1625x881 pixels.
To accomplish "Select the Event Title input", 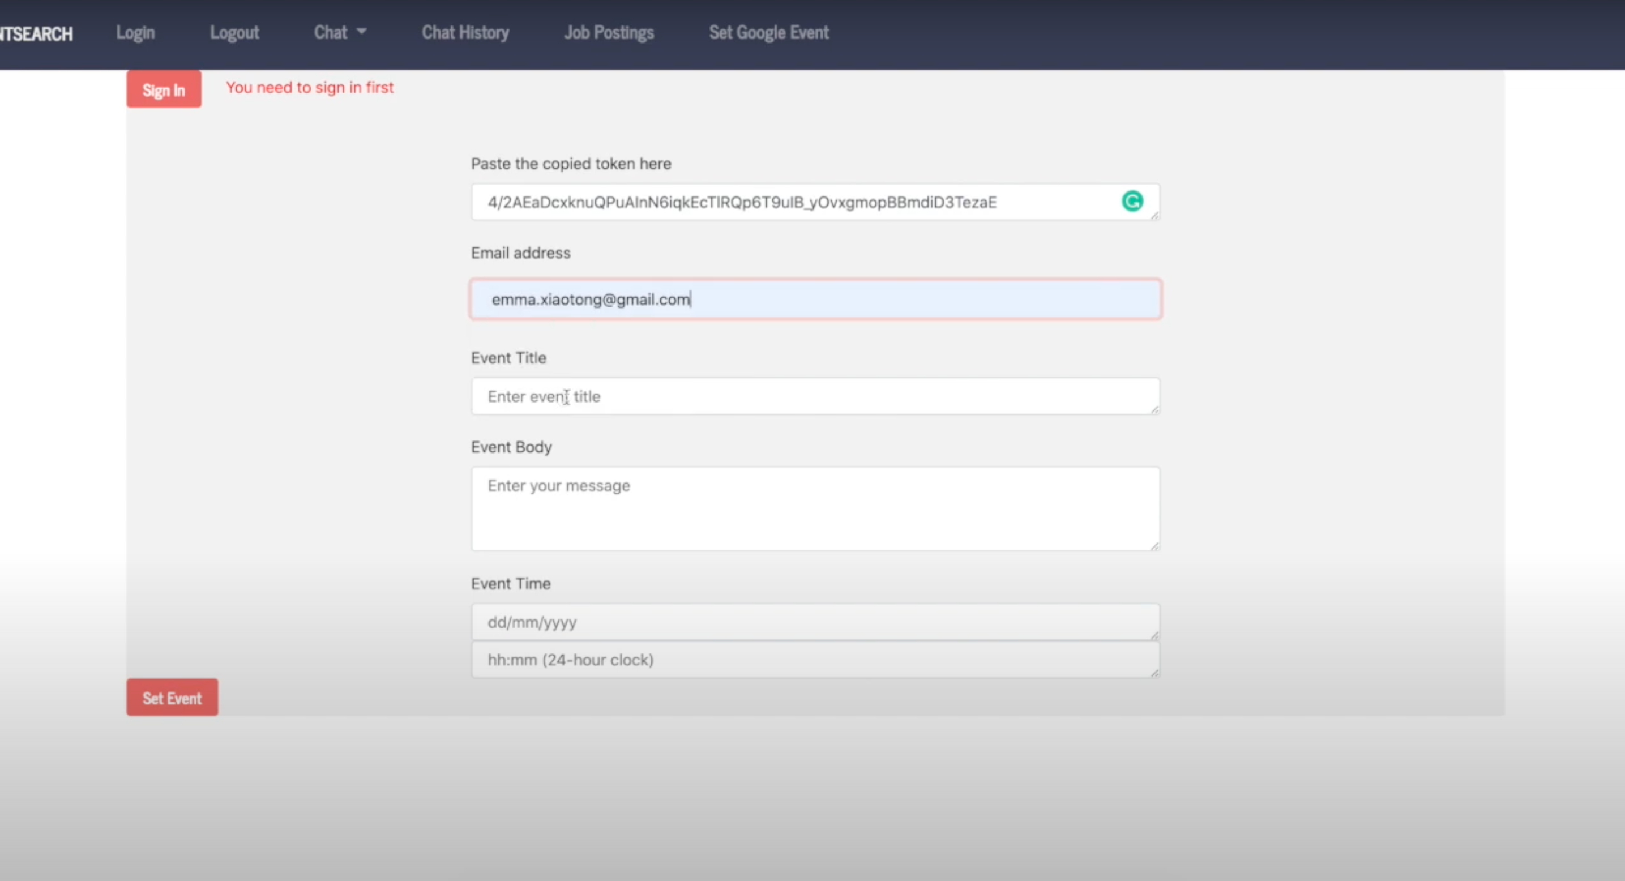I will (x=814, y=397).
